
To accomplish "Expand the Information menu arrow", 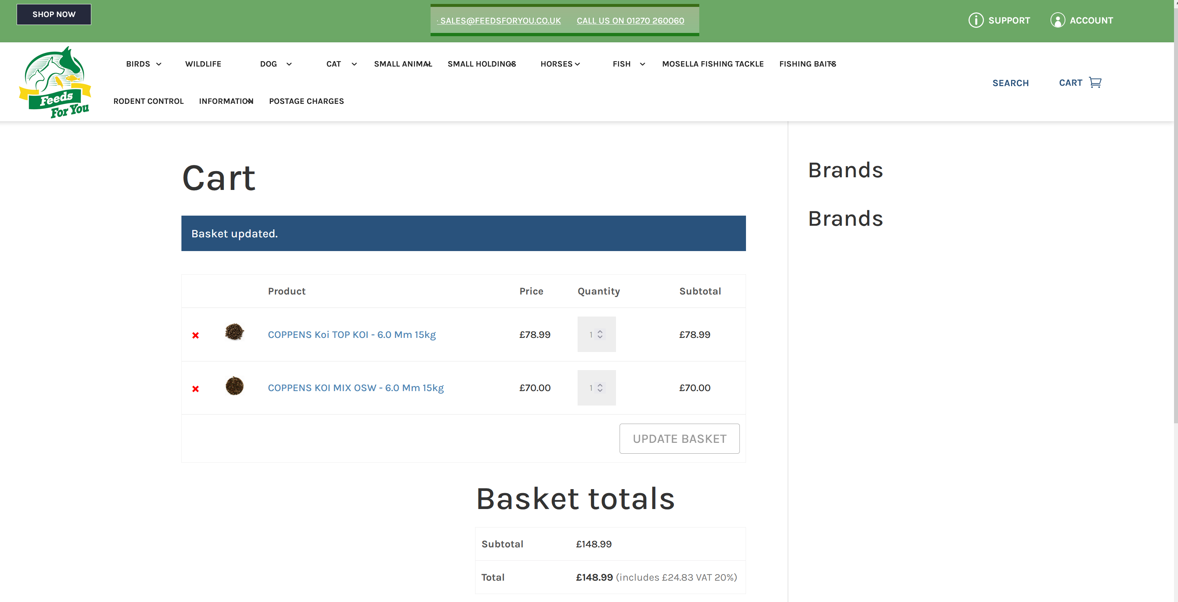I will [250, 101].
